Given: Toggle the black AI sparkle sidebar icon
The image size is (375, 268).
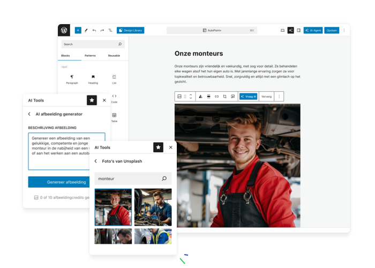Looking at the screenshot, I should point(290,31).
